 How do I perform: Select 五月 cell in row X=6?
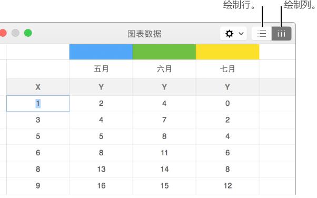click(101, 153)
